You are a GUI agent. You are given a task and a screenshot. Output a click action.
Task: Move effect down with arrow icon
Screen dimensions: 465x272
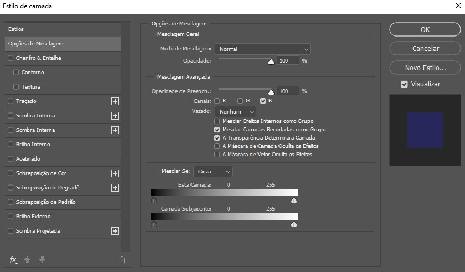[x=42, y=260]
